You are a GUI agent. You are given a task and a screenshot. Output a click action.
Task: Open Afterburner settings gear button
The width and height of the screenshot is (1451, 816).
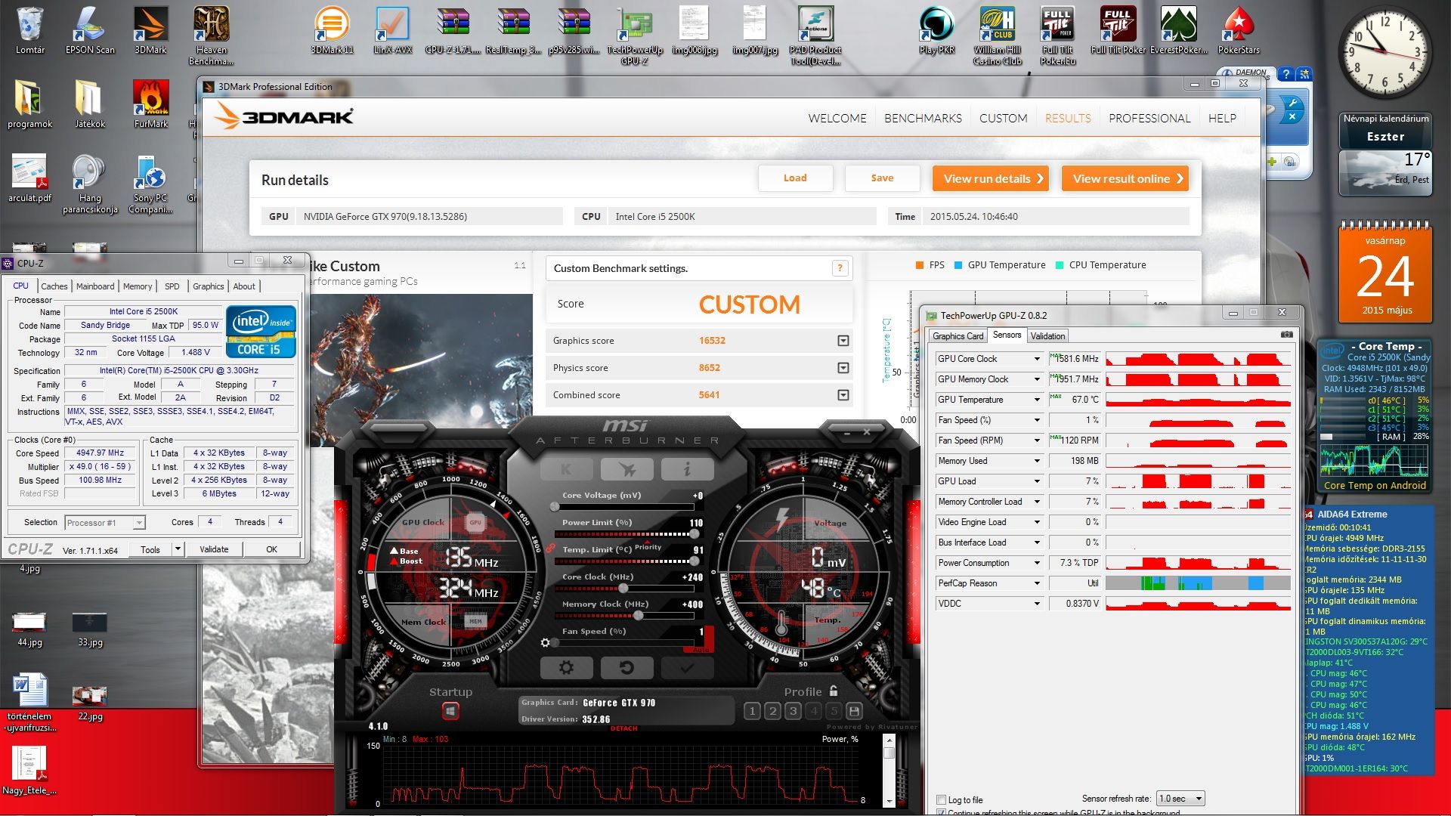point(566,667)
